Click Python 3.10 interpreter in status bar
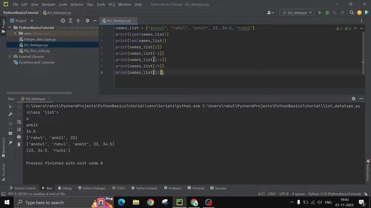Screen dimensions: 371x208 (334, 194)
